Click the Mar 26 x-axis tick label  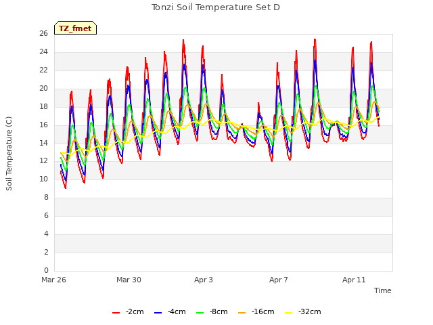click(54, 280)
